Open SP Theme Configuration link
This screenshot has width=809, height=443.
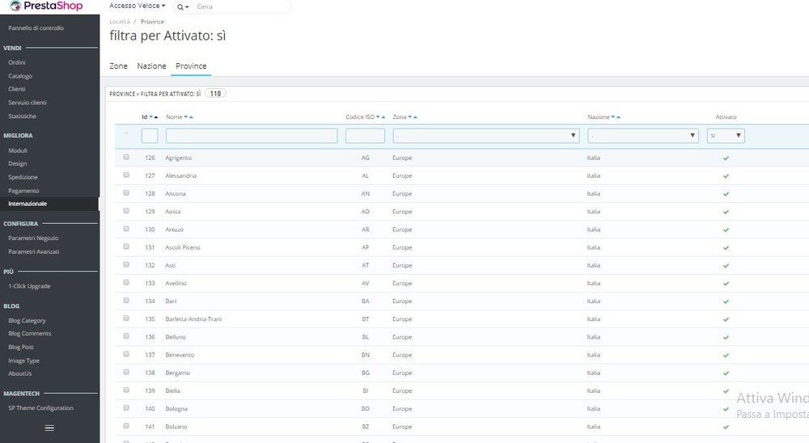coord(40,408)
